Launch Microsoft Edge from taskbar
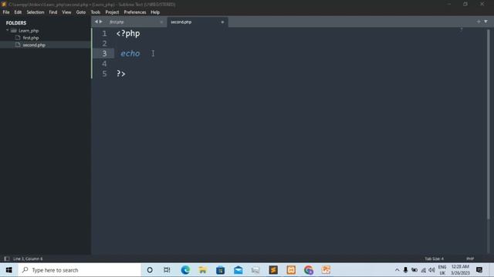This screenshot has height=277, width=494. click(x=185, y=270)
